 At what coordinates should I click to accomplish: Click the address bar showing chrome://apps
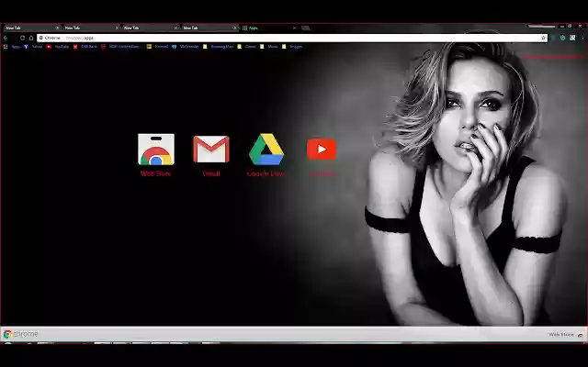292,38
